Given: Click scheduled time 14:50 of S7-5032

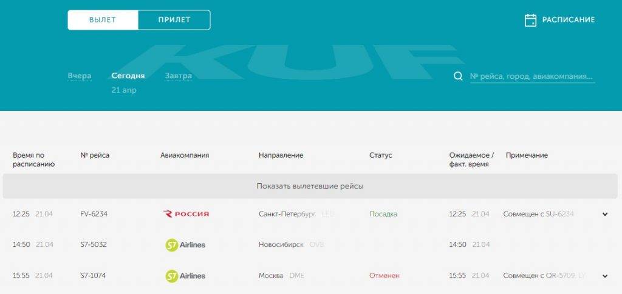Looking at the screenshot, I should 21,244.
